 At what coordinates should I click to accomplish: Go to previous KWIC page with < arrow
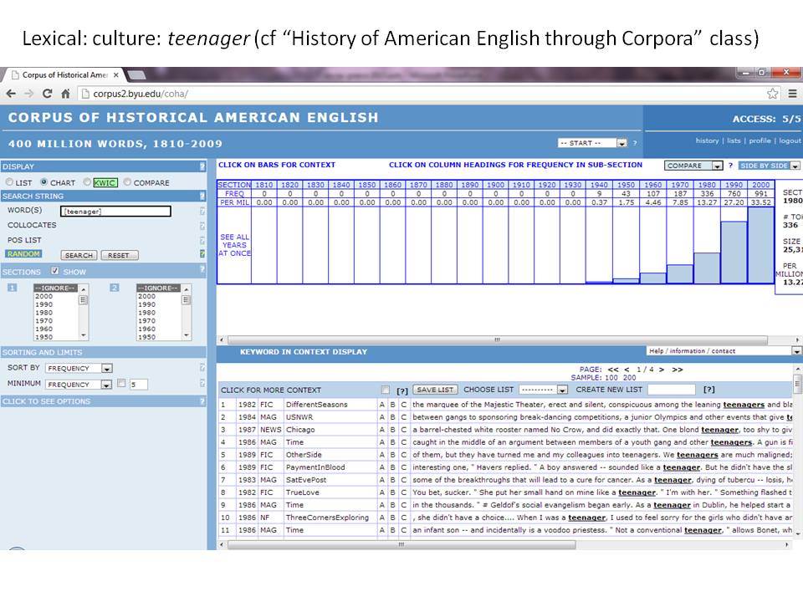627,369
